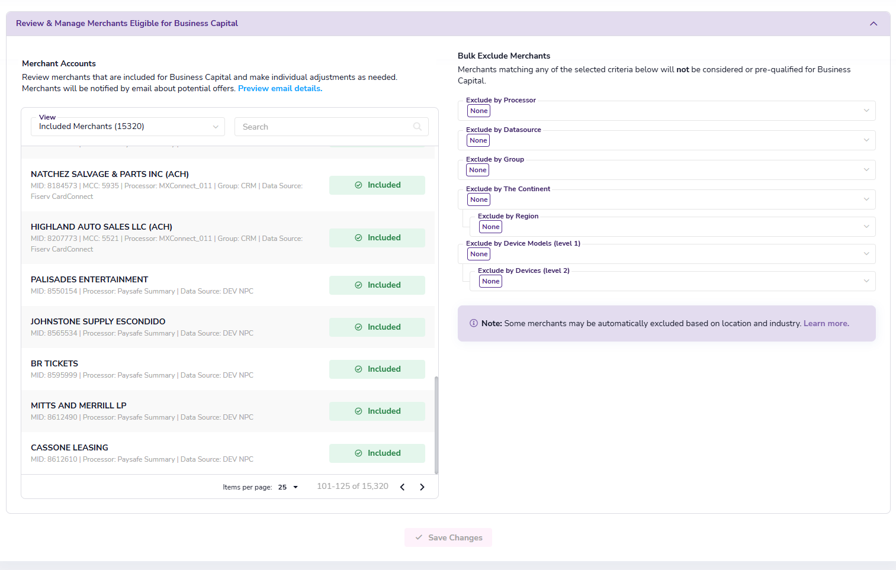Collapse the Review & Manage Merchants panel chevron
Viewport: 896px width, 570px height.
pos(873,24)
